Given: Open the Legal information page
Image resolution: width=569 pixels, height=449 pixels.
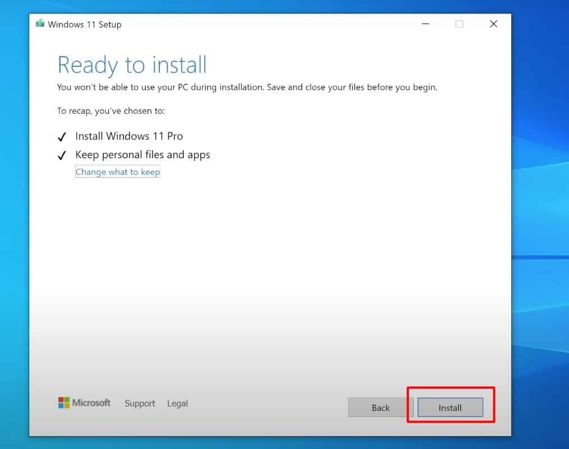Looking at the screenshot, I should coord(177,403).
